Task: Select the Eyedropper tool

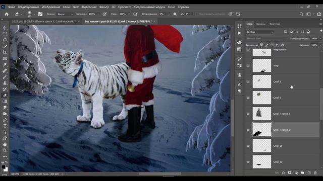Action: pyautogui.click(x=5, y=65)
